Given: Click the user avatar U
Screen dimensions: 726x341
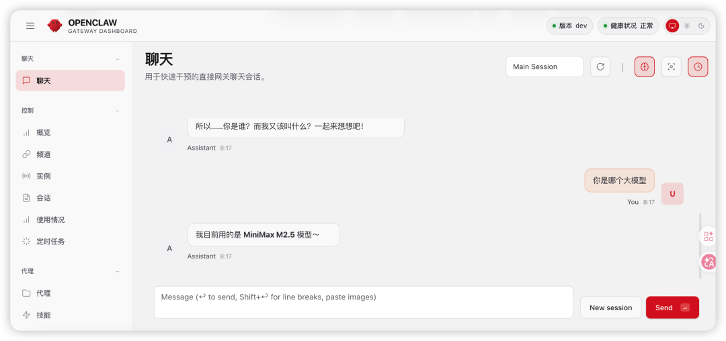Looking at the screenshot, I should [672, 193].
